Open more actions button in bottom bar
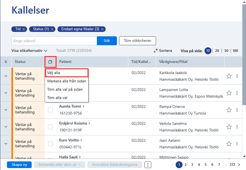 (x=148, y=165)
